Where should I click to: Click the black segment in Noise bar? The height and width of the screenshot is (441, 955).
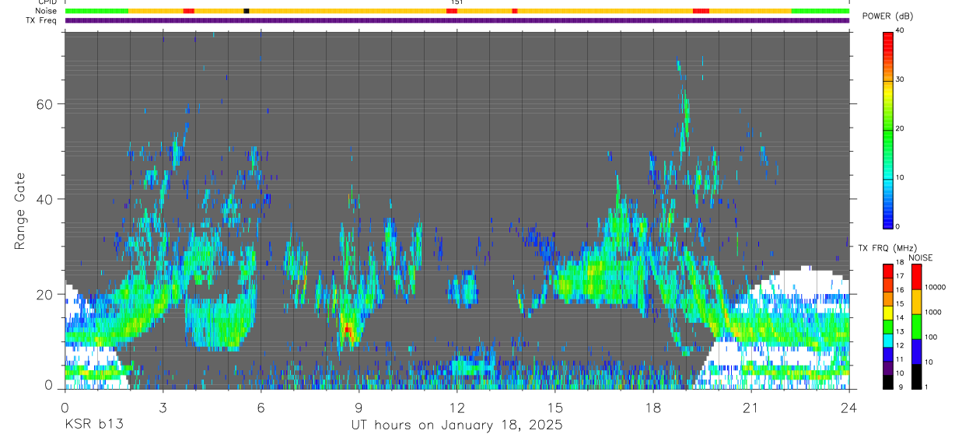pyautogui.click(x=247, y=11)
